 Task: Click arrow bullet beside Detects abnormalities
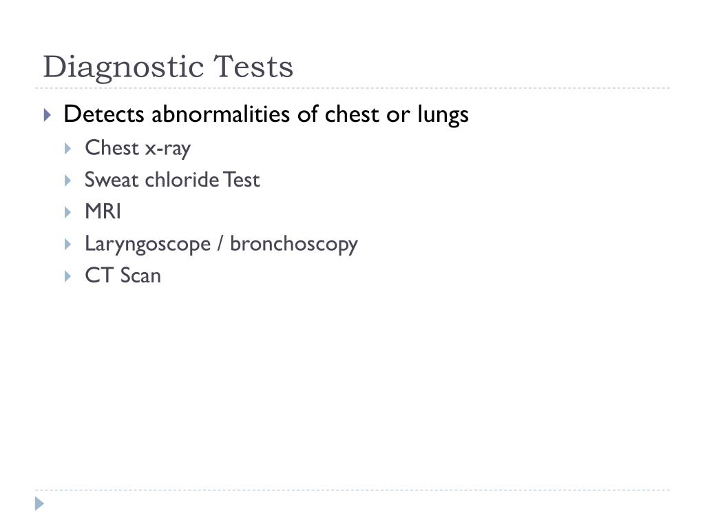[x=48, y=115]
